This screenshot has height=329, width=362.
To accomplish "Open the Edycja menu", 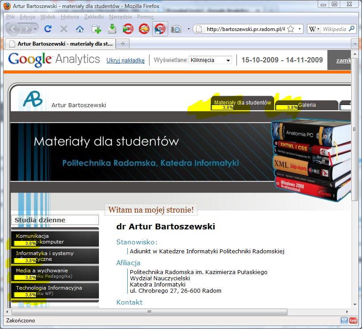I will click(27, 17).
